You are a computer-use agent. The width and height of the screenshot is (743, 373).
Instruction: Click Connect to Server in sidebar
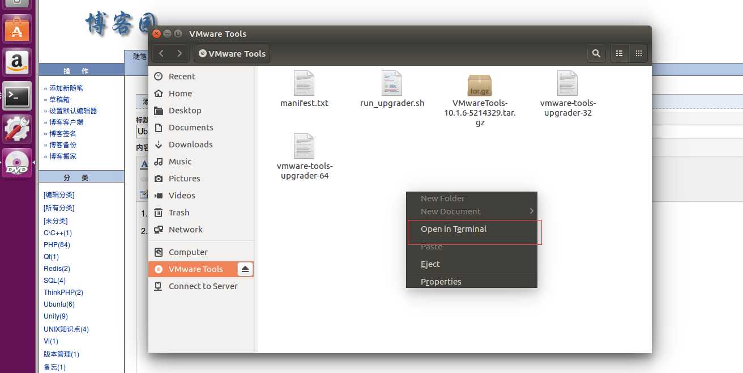201,286
